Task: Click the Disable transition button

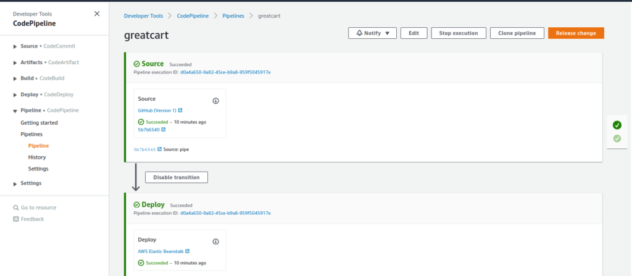Action: (x=177, y=177)
